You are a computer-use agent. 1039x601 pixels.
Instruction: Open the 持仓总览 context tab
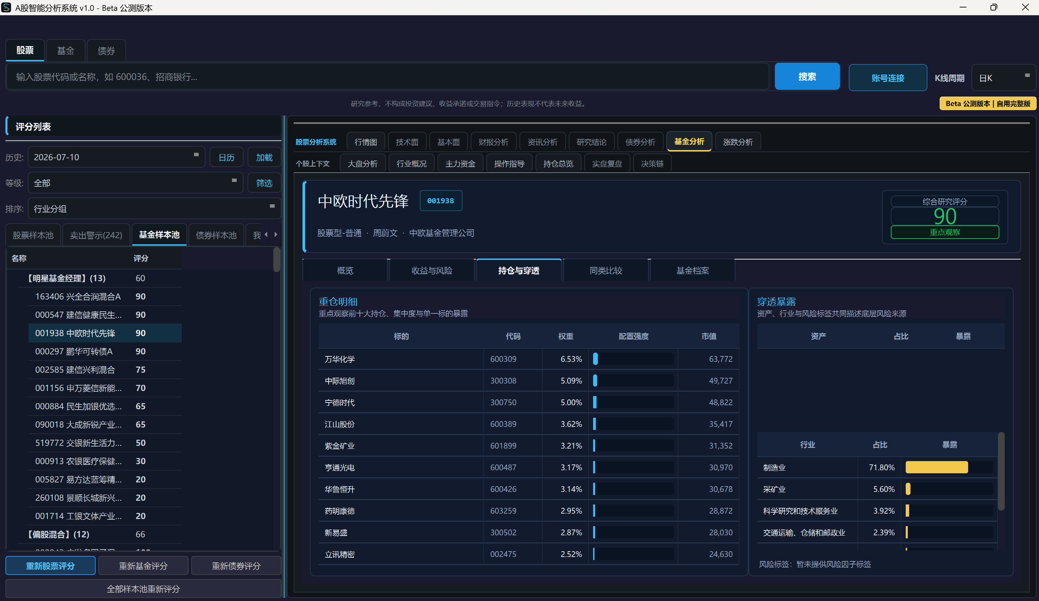[558, 164]
